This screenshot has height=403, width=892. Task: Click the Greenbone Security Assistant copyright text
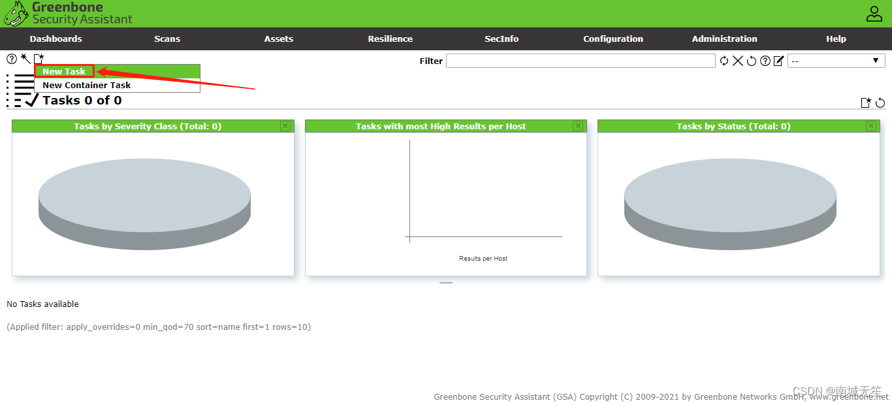[x=661, y=396]
